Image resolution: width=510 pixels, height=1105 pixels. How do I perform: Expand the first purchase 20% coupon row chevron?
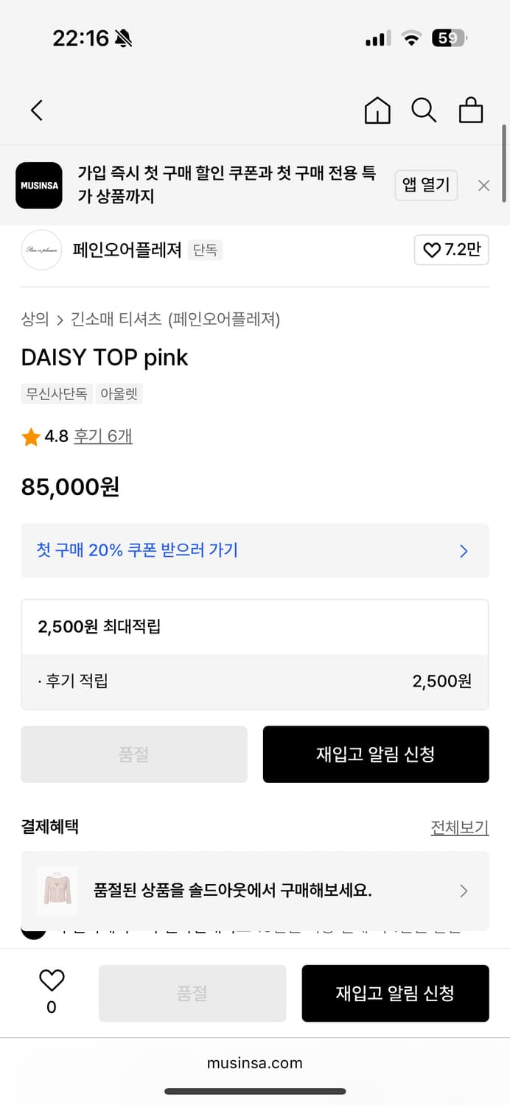(463, 550)
